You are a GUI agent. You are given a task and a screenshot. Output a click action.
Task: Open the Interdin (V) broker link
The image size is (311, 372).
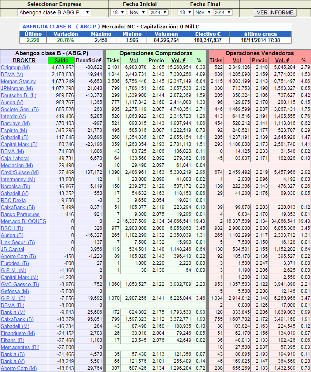click(x=13, y=117)
